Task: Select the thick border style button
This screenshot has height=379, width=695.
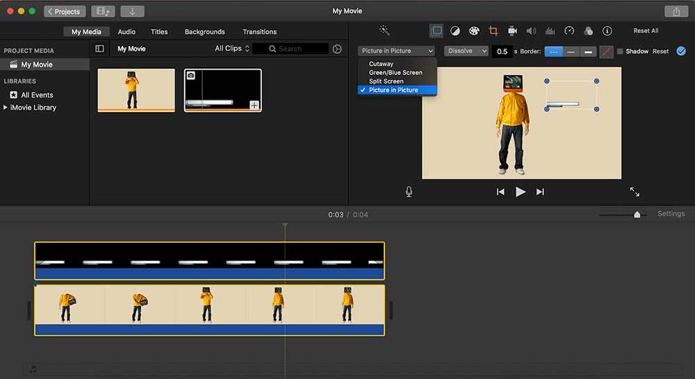Action: [x=588, y=51]
